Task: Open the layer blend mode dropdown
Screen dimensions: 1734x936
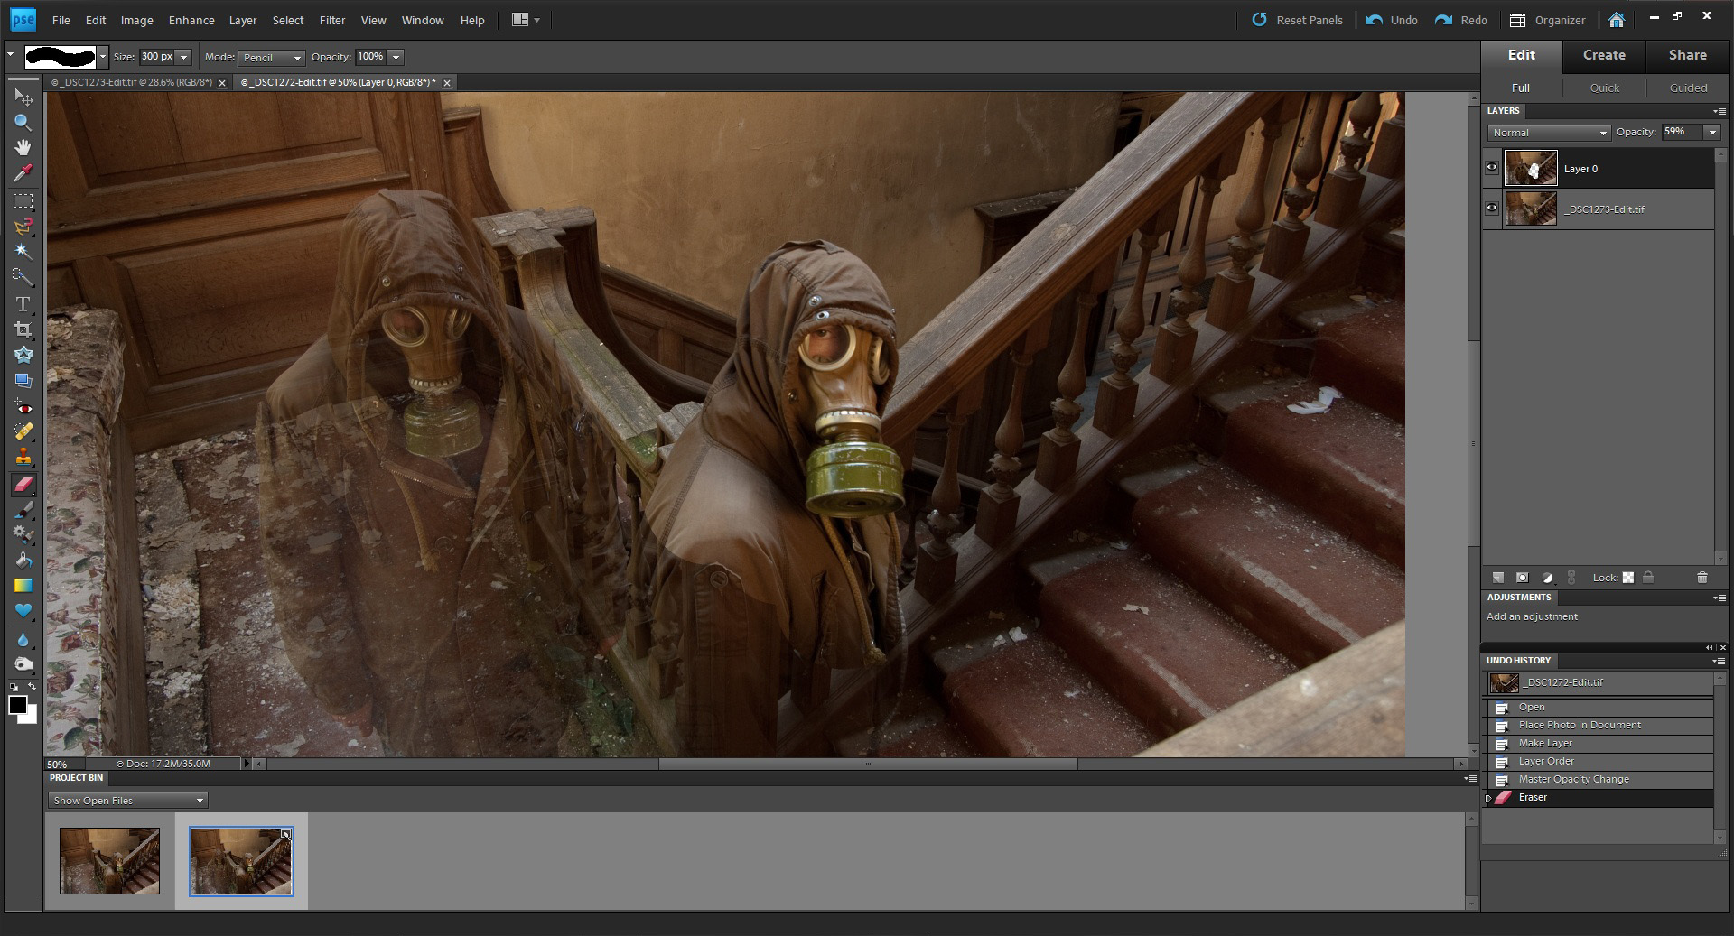Action: click(1550, 133)
